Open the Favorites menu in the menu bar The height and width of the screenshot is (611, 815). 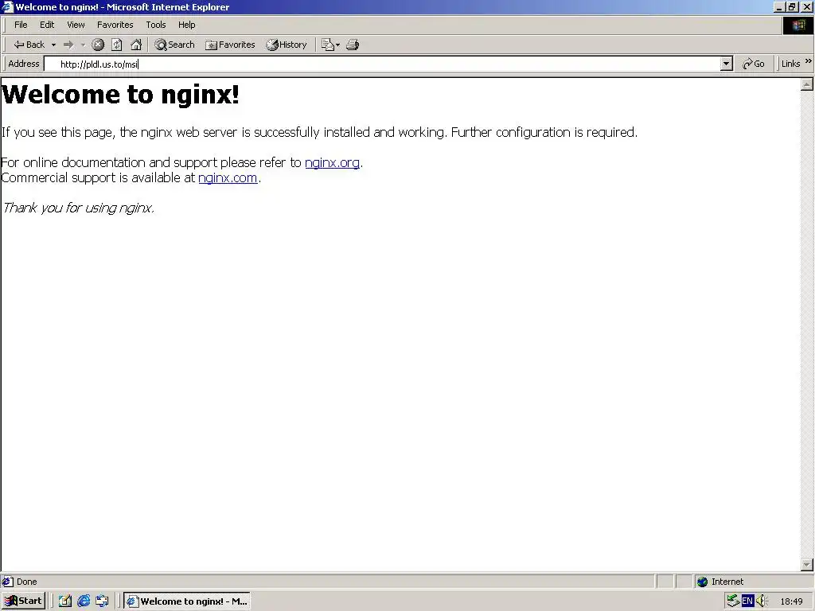click(x=115, y=25)
